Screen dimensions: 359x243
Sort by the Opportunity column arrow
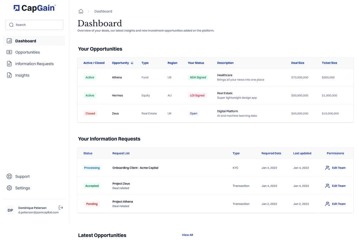click(x=132, y=63)
